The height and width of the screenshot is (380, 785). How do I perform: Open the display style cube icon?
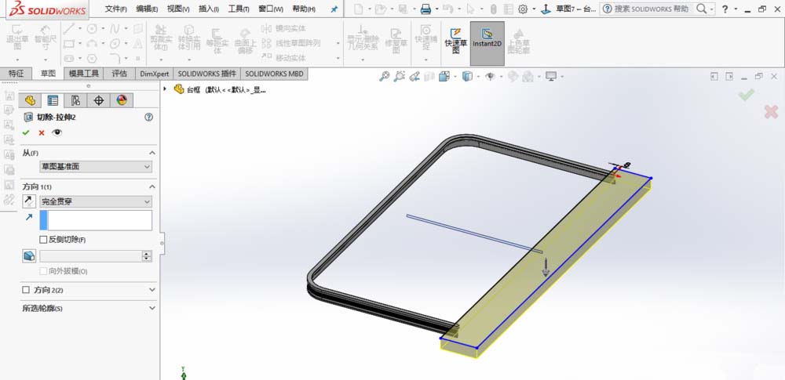pyautogui.click(x=467, y=77)
